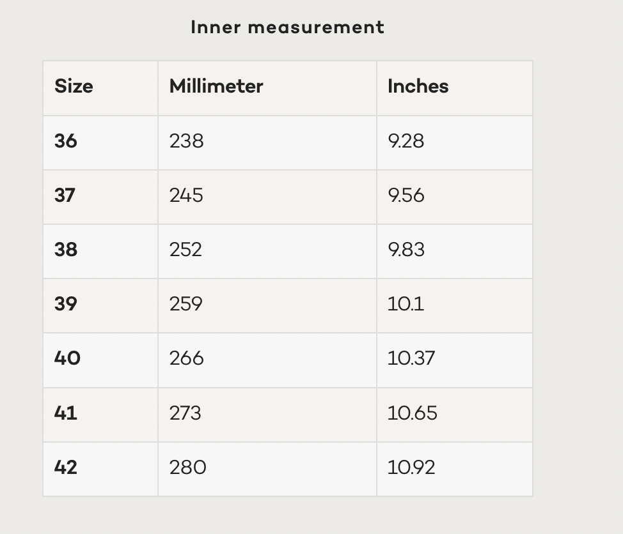Click the size 42 cell
The height and width of the screenshot is (534, 623).
point(66,467)
